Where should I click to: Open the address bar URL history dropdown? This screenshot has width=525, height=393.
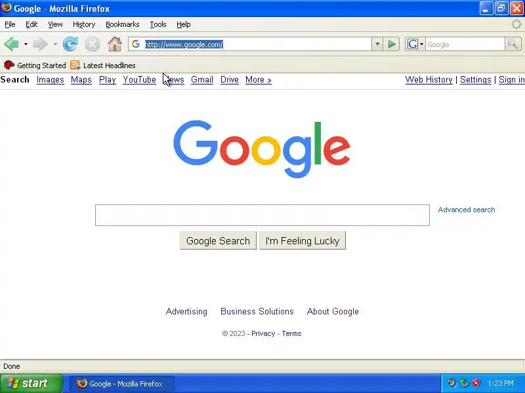377,44
